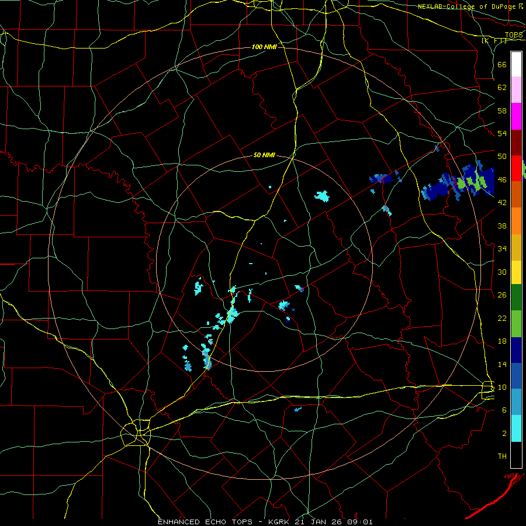The width and height of the screenshot is (526, 526).
Task: Click the bright red legend swatch
Action: [x=516, y=168]
